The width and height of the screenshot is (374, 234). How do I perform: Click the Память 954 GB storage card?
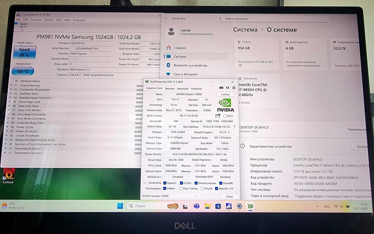pyautogui.click(x=257, y=54)
